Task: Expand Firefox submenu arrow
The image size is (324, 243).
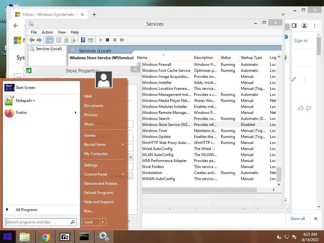Action: coord(75,113)
